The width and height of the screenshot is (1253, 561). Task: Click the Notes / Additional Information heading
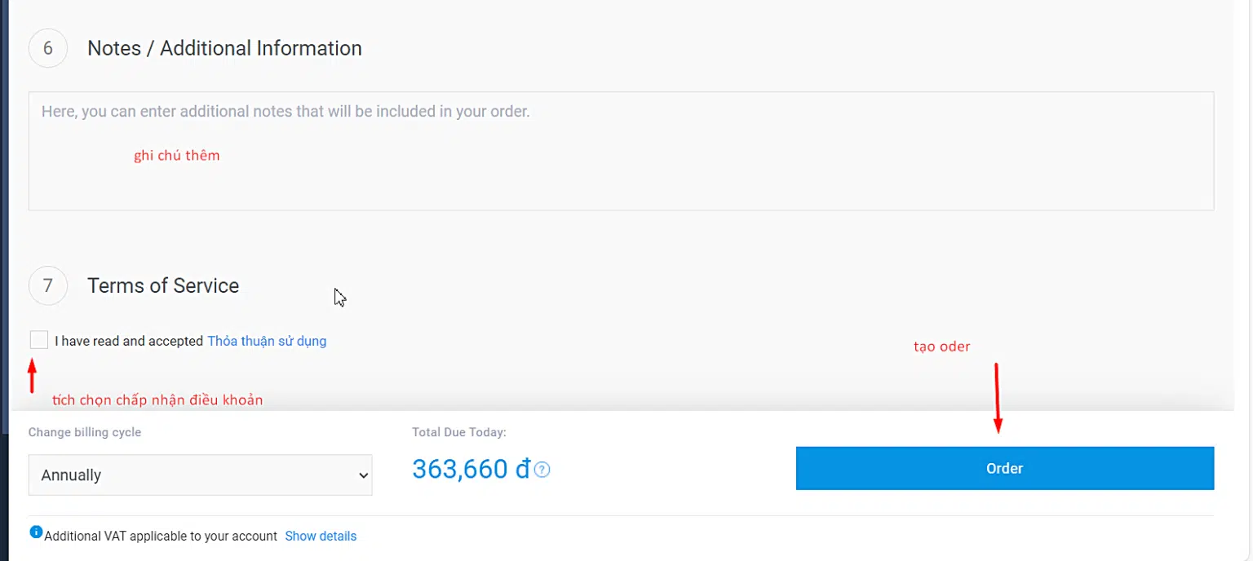pyautogui.click(x=224, y=48)
